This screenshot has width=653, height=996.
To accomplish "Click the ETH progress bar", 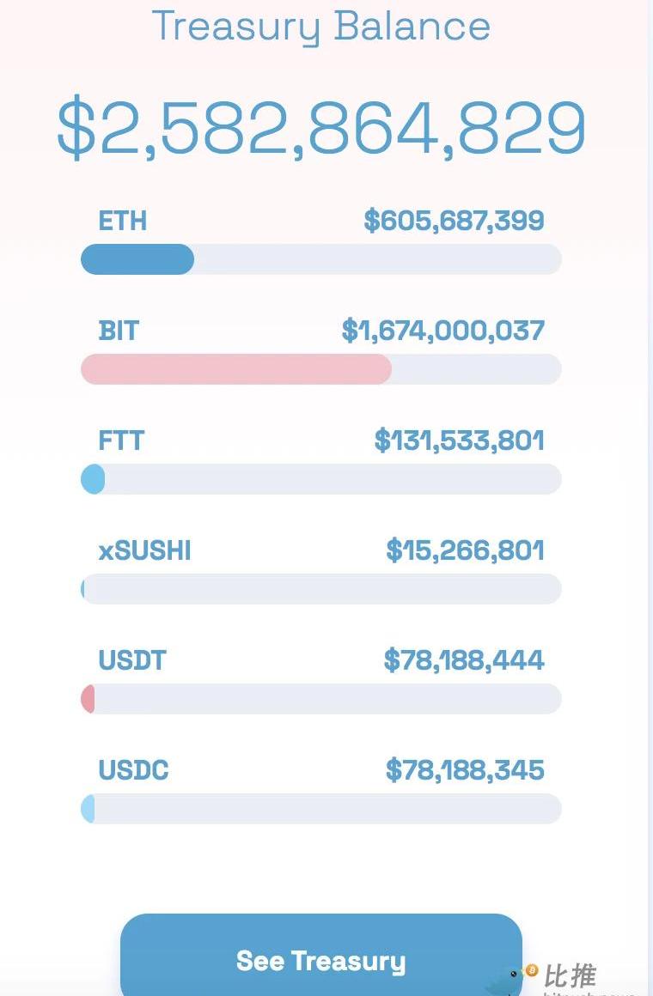I will (x=320, y=259).
